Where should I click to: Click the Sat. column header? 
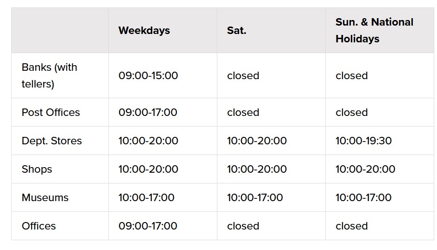pyautogui.click(x=237, y=31)
